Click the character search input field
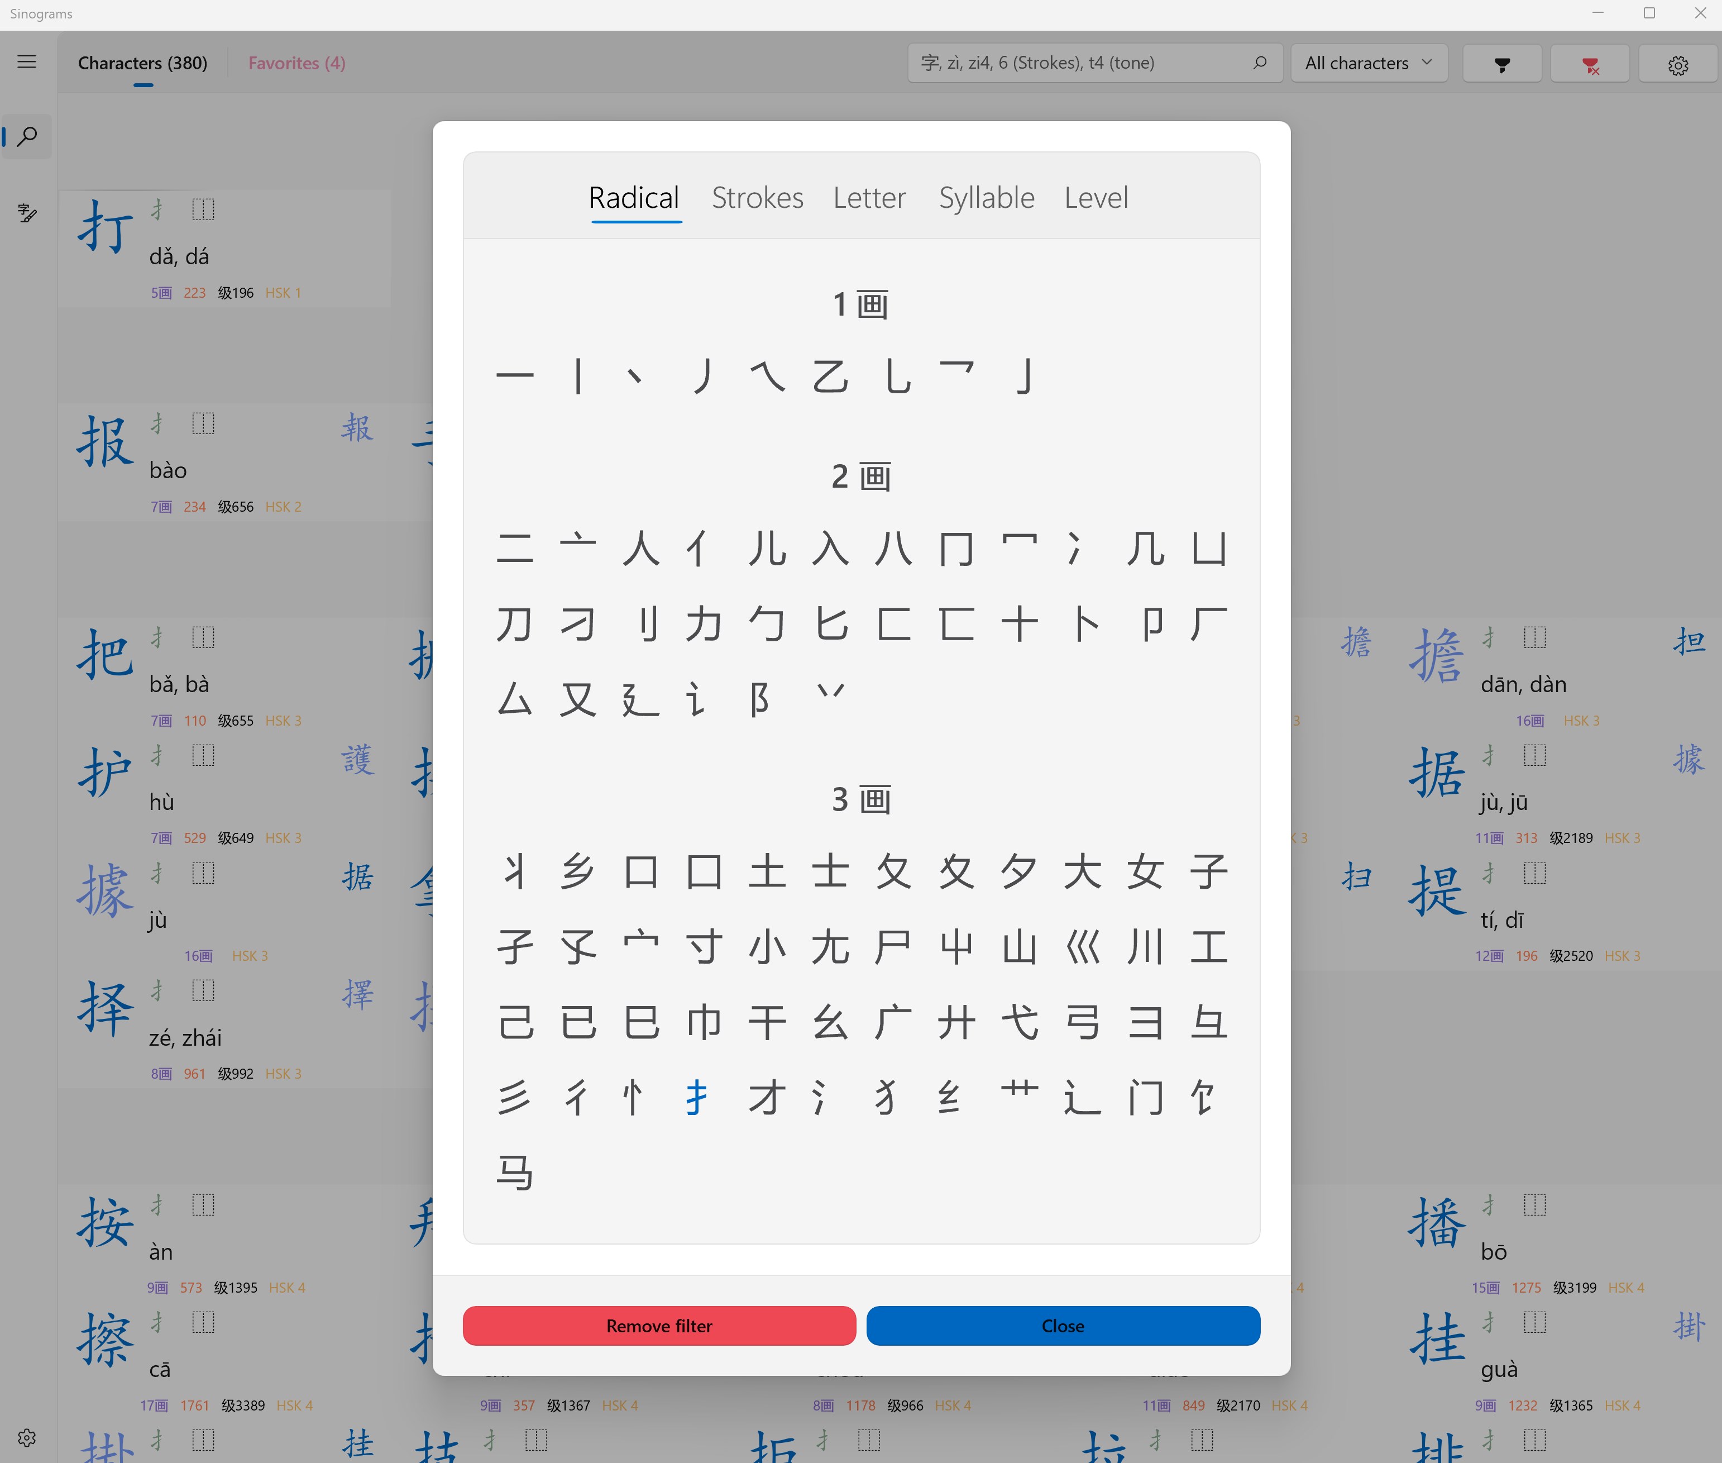The width and height of the screenshot is (1722, 1463). pos(1078,63)
